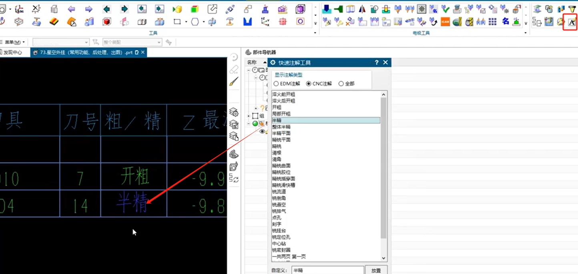Click the blue M-shaped icon
578x274 pixels.
click(247, 22)
